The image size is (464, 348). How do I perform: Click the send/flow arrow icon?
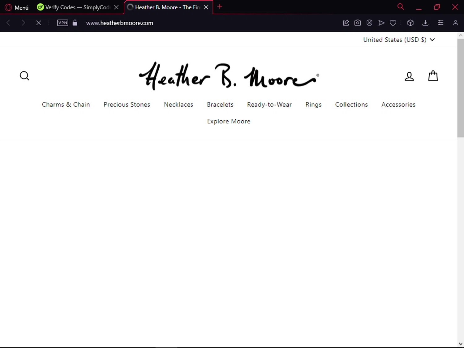pos(381,23)
